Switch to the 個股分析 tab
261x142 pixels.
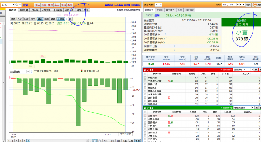click(69, 10)
